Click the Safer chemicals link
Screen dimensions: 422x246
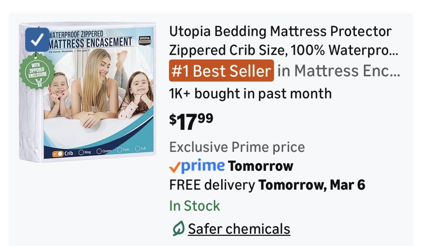click(239, 229)
